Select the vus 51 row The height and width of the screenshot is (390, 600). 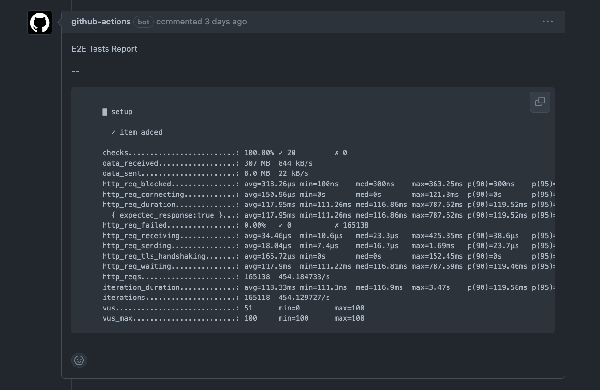coord(234,308)
